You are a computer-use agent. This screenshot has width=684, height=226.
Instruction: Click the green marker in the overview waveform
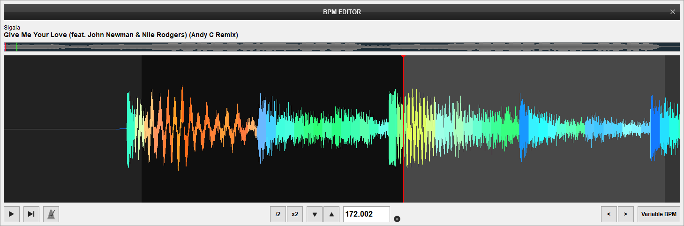point(16,47)
